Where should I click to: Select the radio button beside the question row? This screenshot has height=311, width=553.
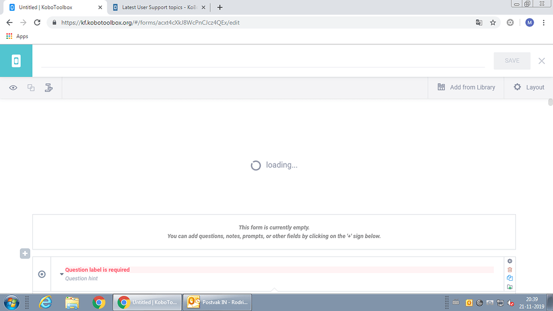[42, 274]
